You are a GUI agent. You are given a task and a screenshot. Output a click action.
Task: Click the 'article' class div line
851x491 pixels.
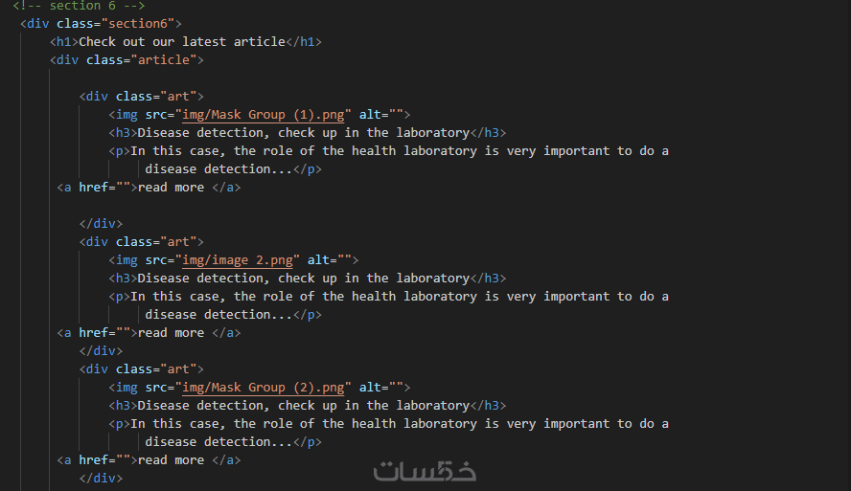pos(126,59)
